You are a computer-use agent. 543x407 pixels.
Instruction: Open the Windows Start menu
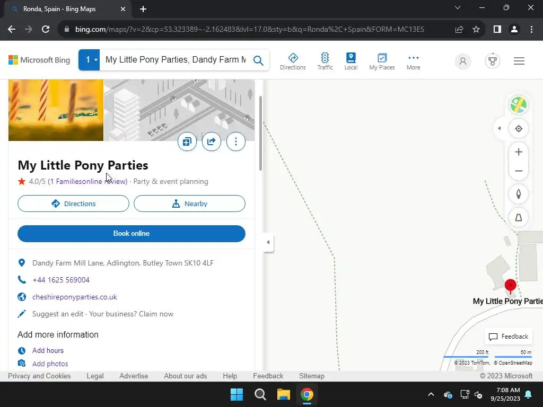(237, 394)
